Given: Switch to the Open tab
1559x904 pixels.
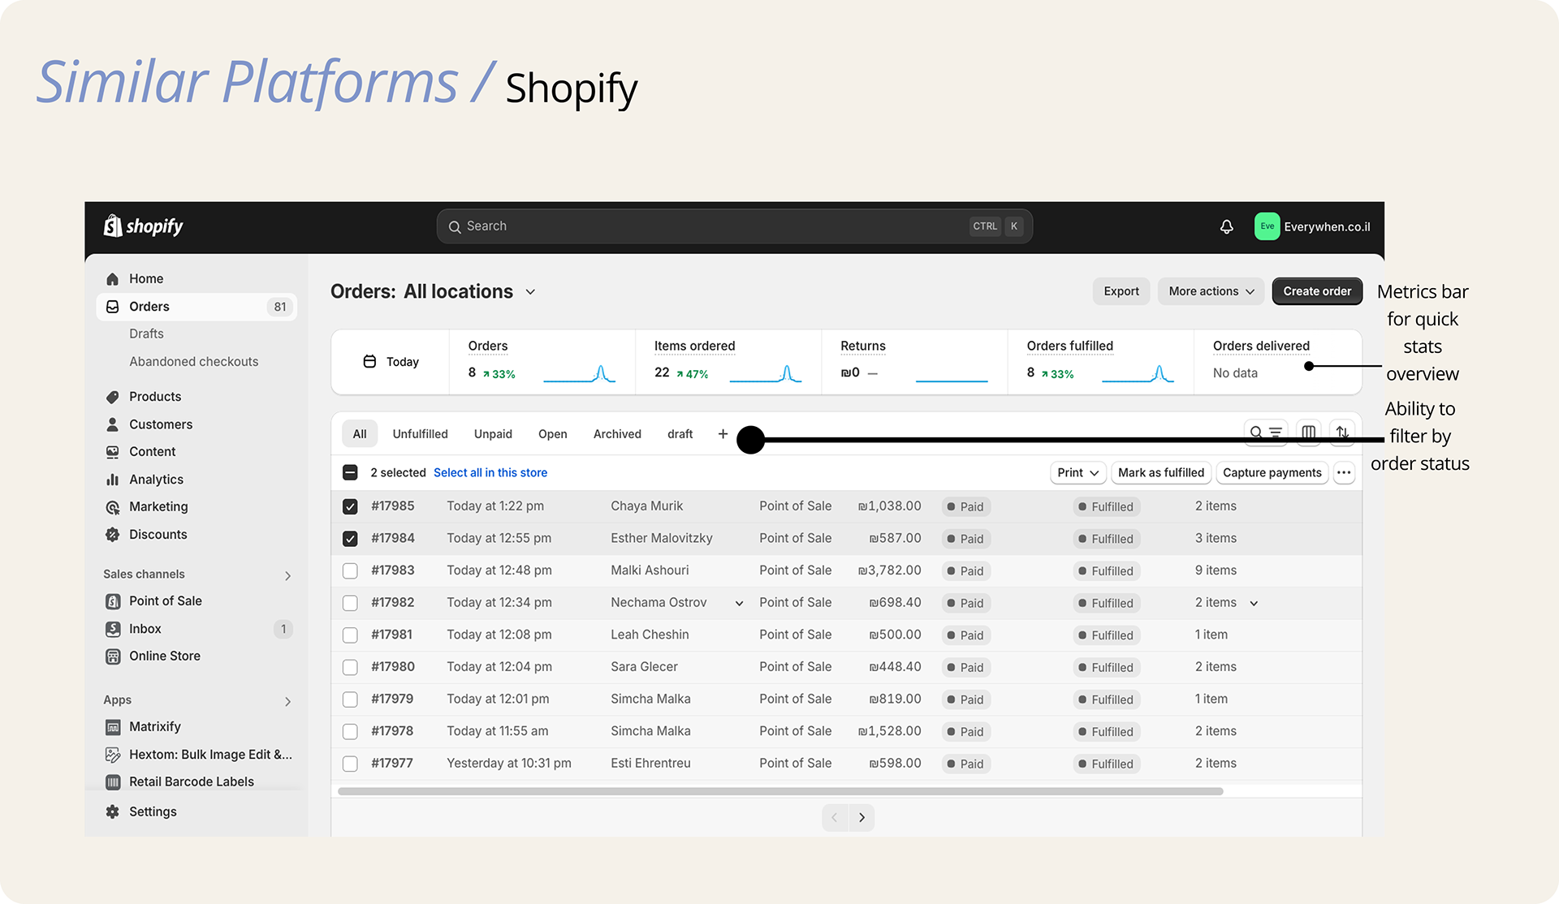Looking at the screenshot, I should pyautogui.click(x=552, y=434).
